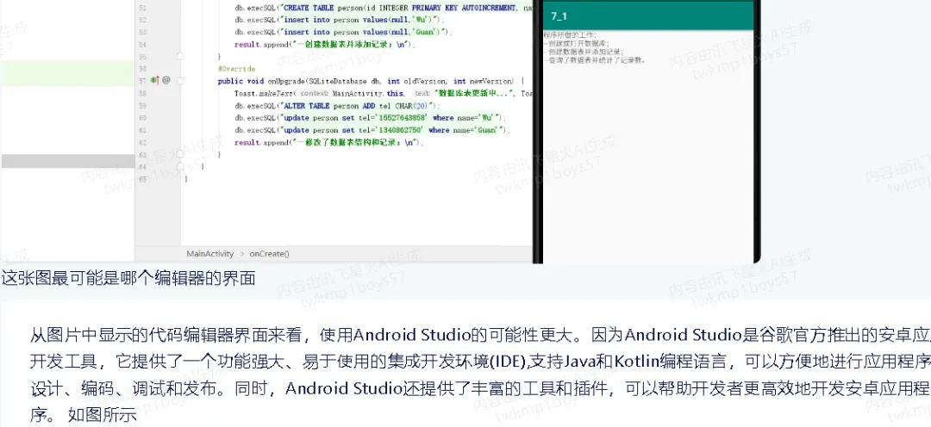Viewport: 931px width, 427px height.
Task: Select the onCreate() breadcrumb
Action: (x=270, y=254)
